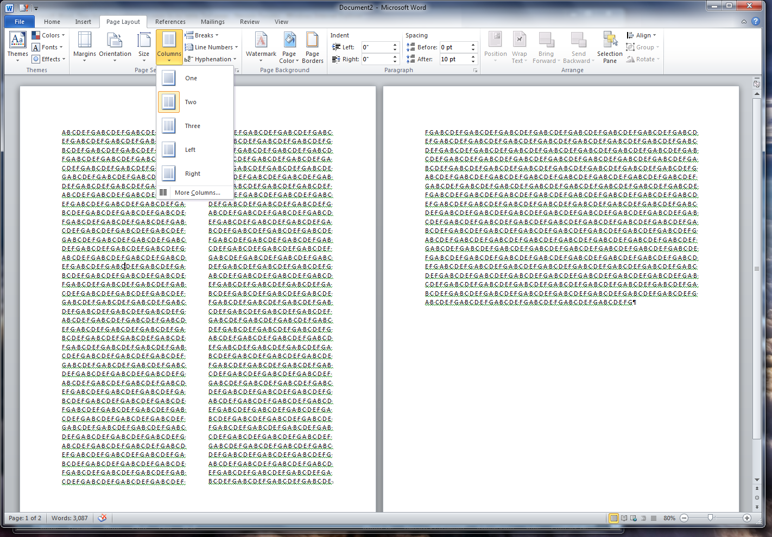Open the Selection Pane
The width and height of the screenshot is (772, 537).
point(610,47)
